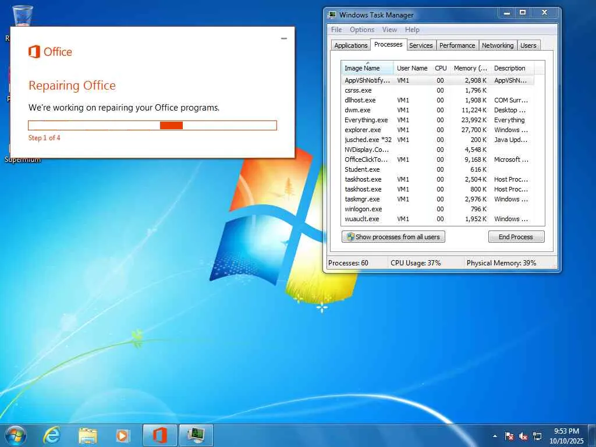596x447 pixels.
Task: Open Windows Media Player taskbar icon
Action: pos(122,435)
